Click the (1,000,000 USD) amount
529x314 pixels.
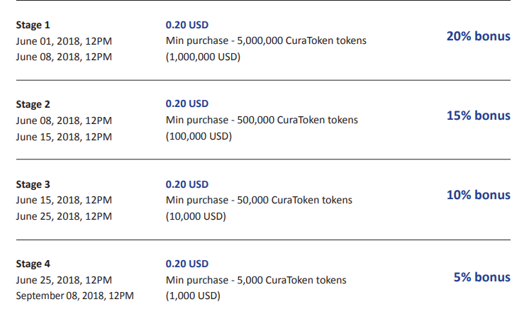203,57
